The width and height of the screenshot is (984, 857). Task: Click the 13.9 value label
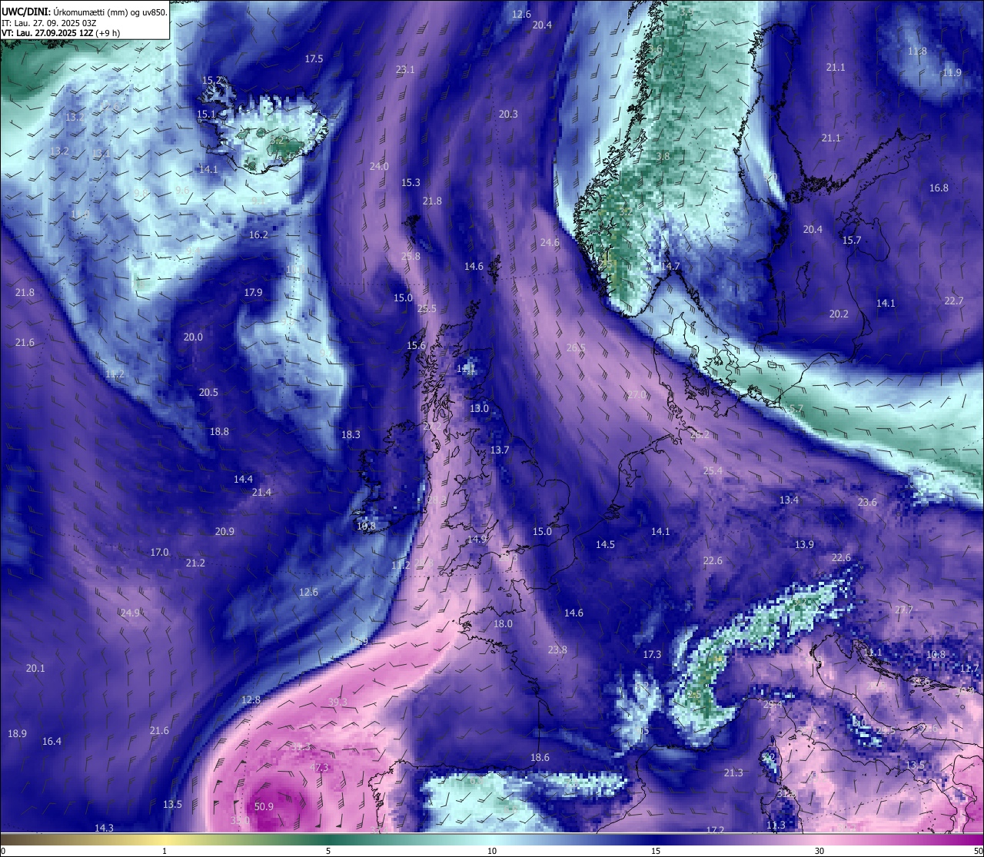pos(804,544)
